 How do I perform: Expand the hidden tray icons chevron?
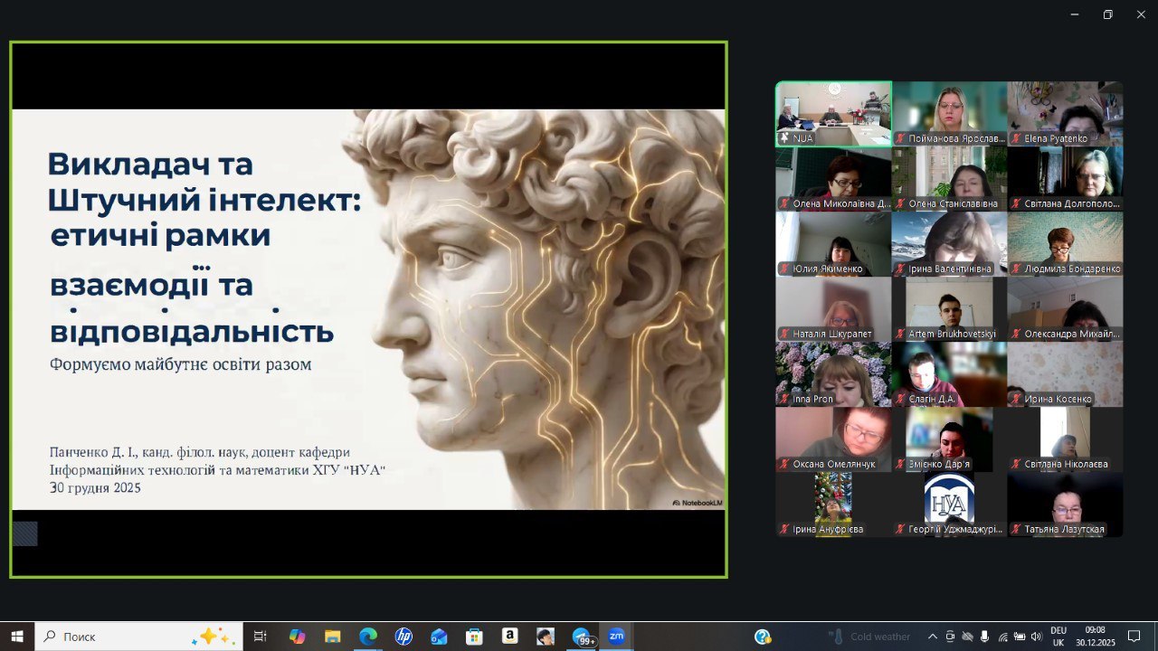(x=932, y=637)
